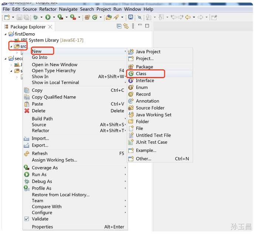The image size is (254, 234).
Task: Click the Previous Annotation toolbar icon
Action: [161, 17]
